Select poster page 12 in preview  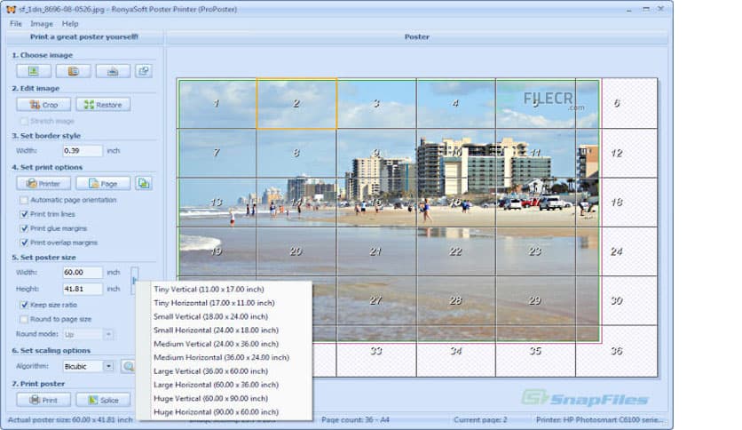616,153
